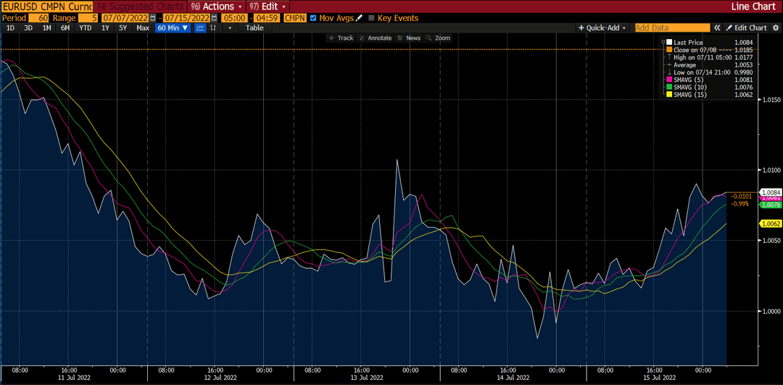Click the Average marker icon in legend
Viewport: 783px width, 385px height.
(669, 65)
